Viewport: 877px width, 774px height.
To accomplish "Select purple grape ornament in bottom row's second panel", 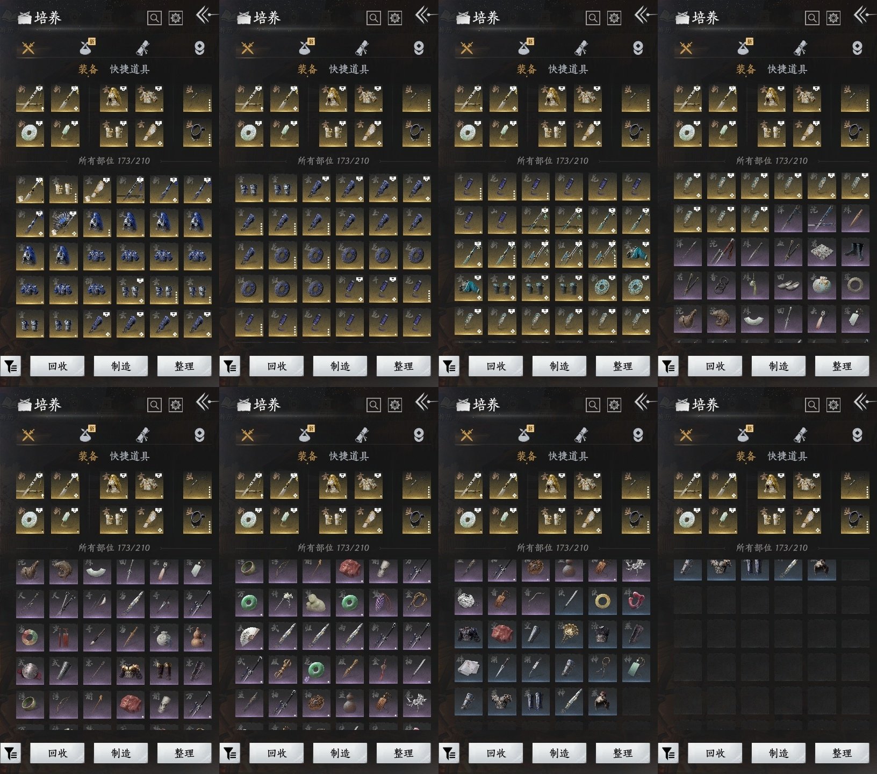I will pyautogui.click(x=383, y=603).
